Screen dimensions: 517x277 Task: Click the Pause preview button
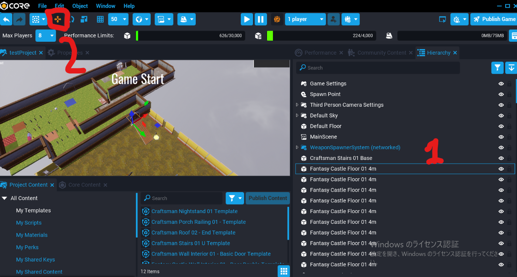(261, 19)
